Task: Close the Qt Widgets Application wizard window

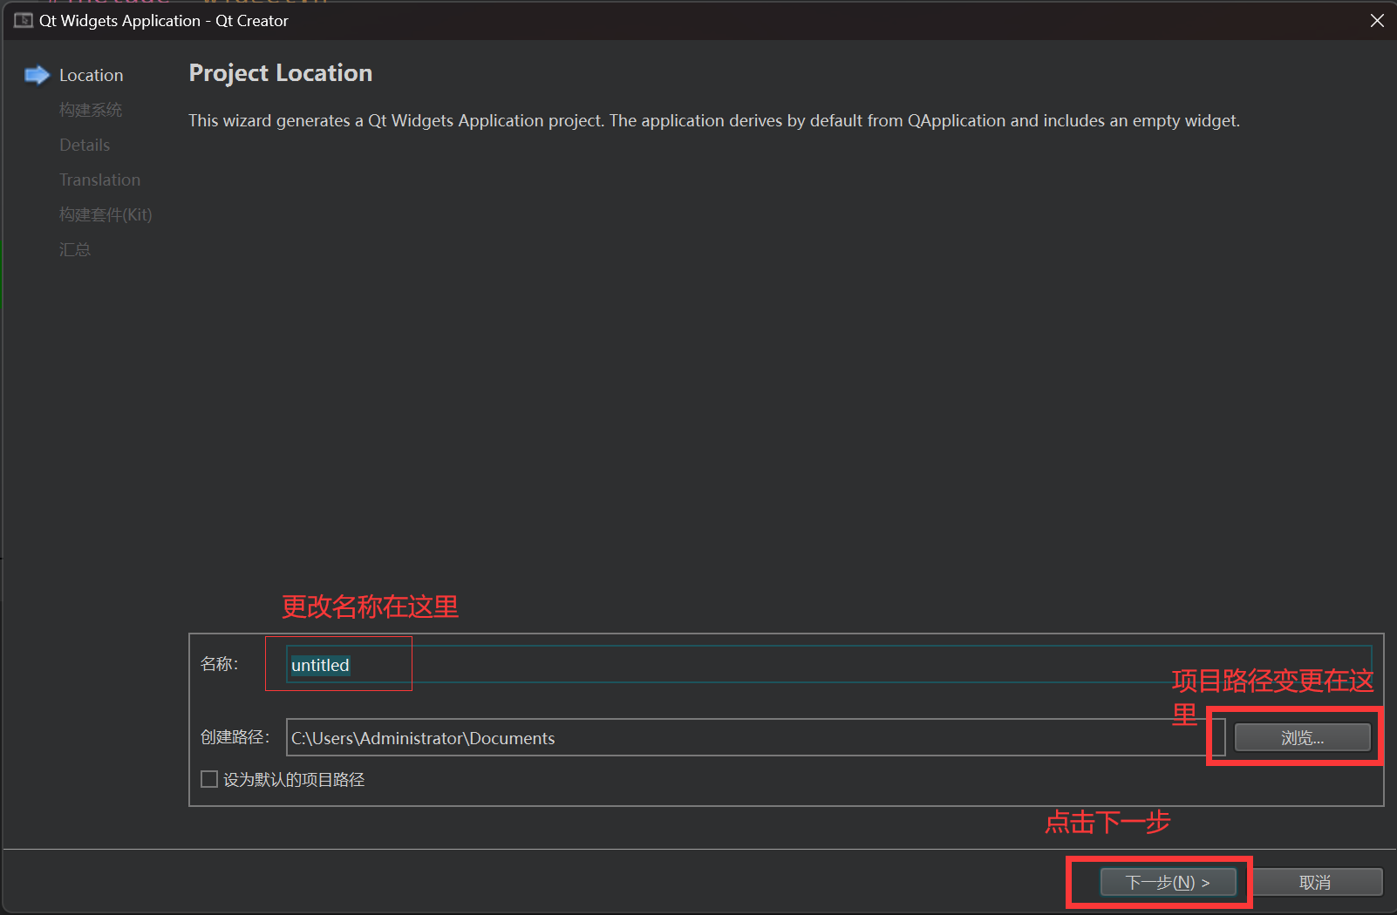Action: pyautogui.click(x=1377, y=20)
